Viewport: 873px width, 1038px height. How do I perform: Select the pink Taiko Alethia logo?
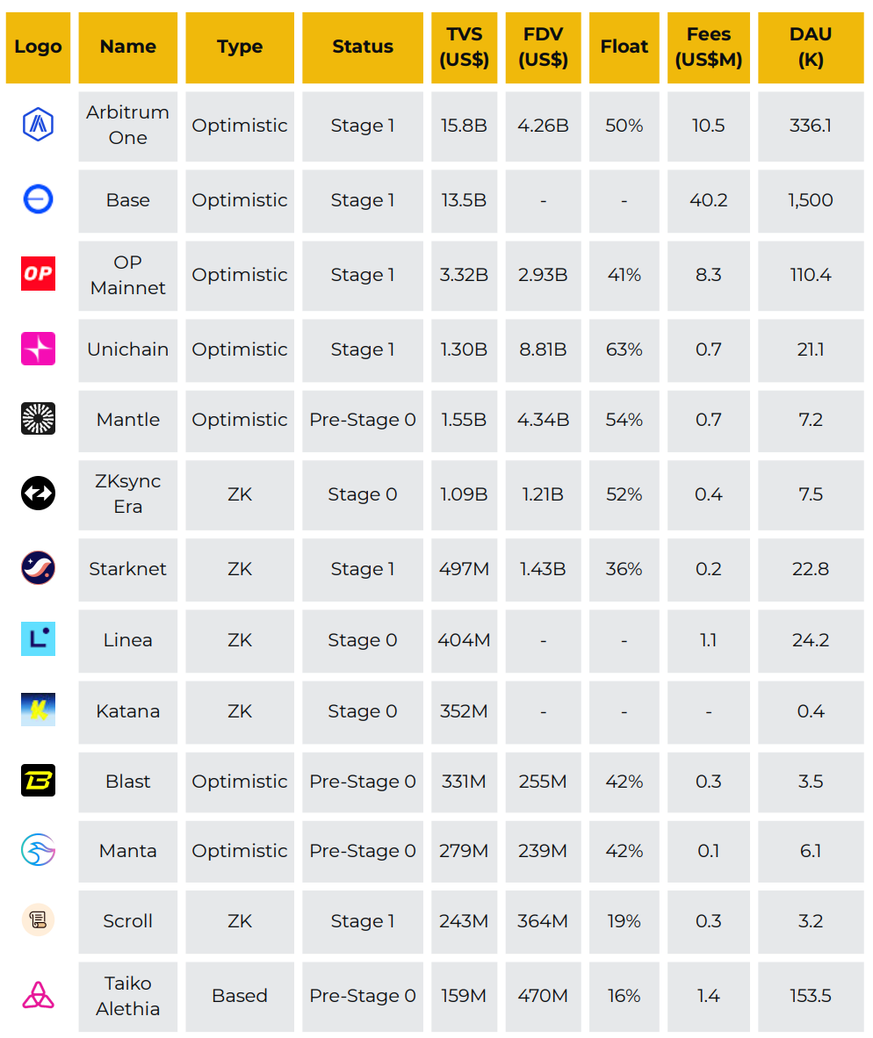(x=38, y=996)
